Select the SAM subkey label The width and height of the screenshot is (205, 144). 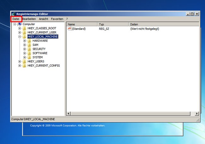[35, 45]
